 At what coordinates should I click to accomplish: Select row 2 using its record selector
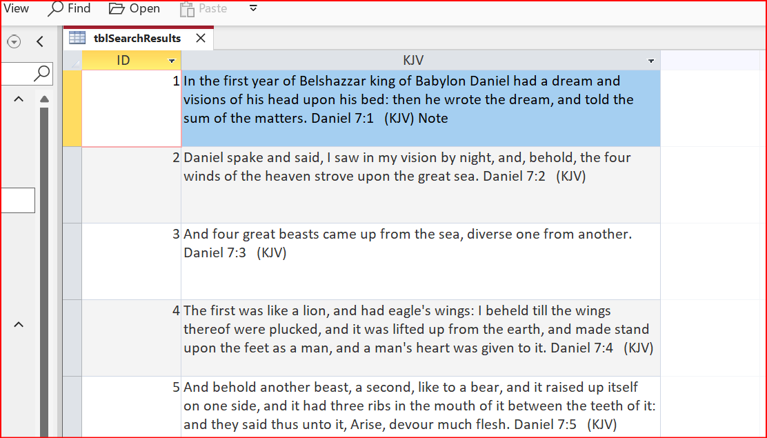click(72, 185)
